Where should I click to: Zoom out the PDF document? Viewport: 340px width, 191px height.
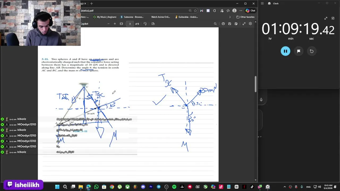(108, 24)
